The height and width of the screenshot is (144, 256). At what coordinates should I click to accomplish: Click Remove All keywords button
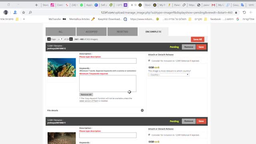(86, 94)
